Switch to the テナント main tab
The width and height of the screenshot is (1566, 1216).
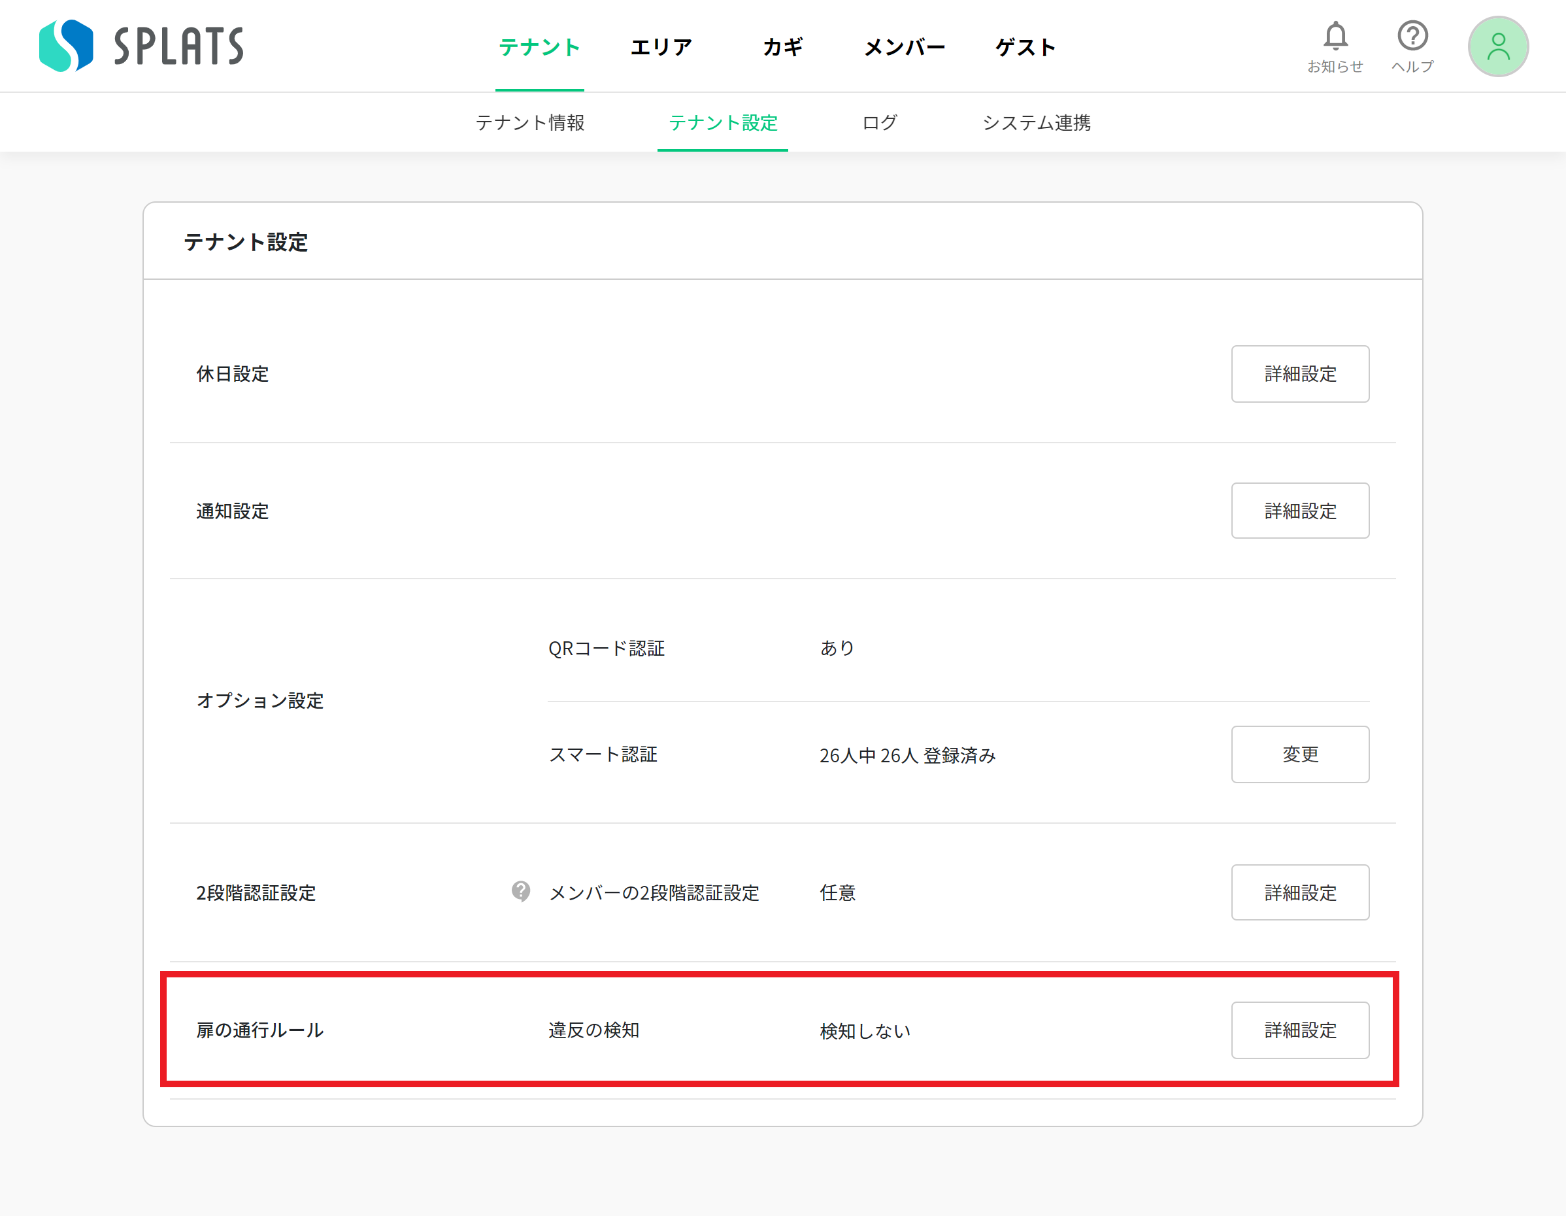[x=539, y=47]
